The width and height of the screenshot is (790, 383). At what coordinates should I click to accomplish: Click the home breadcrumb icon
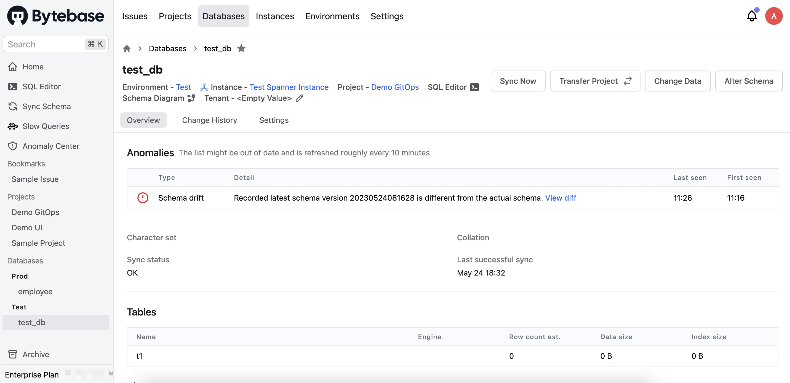pos(127,48)
